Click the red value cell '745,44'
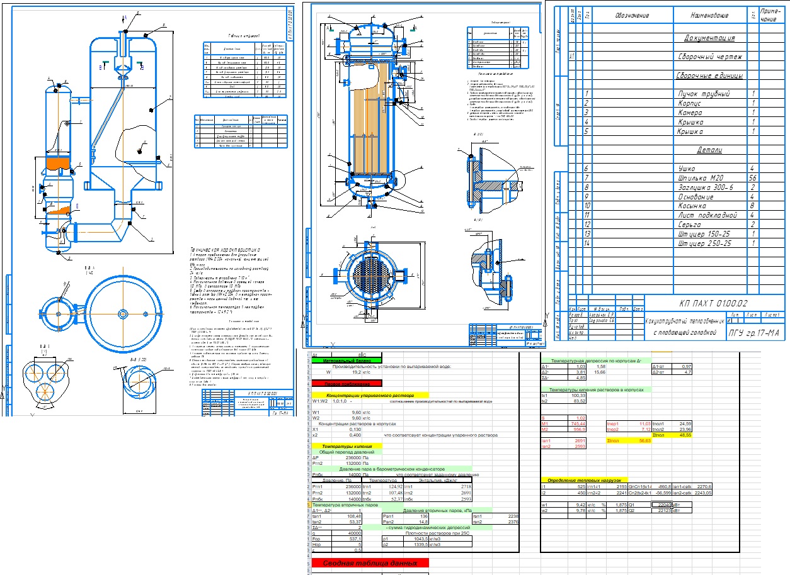790x575 pixels. coord(577,423)
